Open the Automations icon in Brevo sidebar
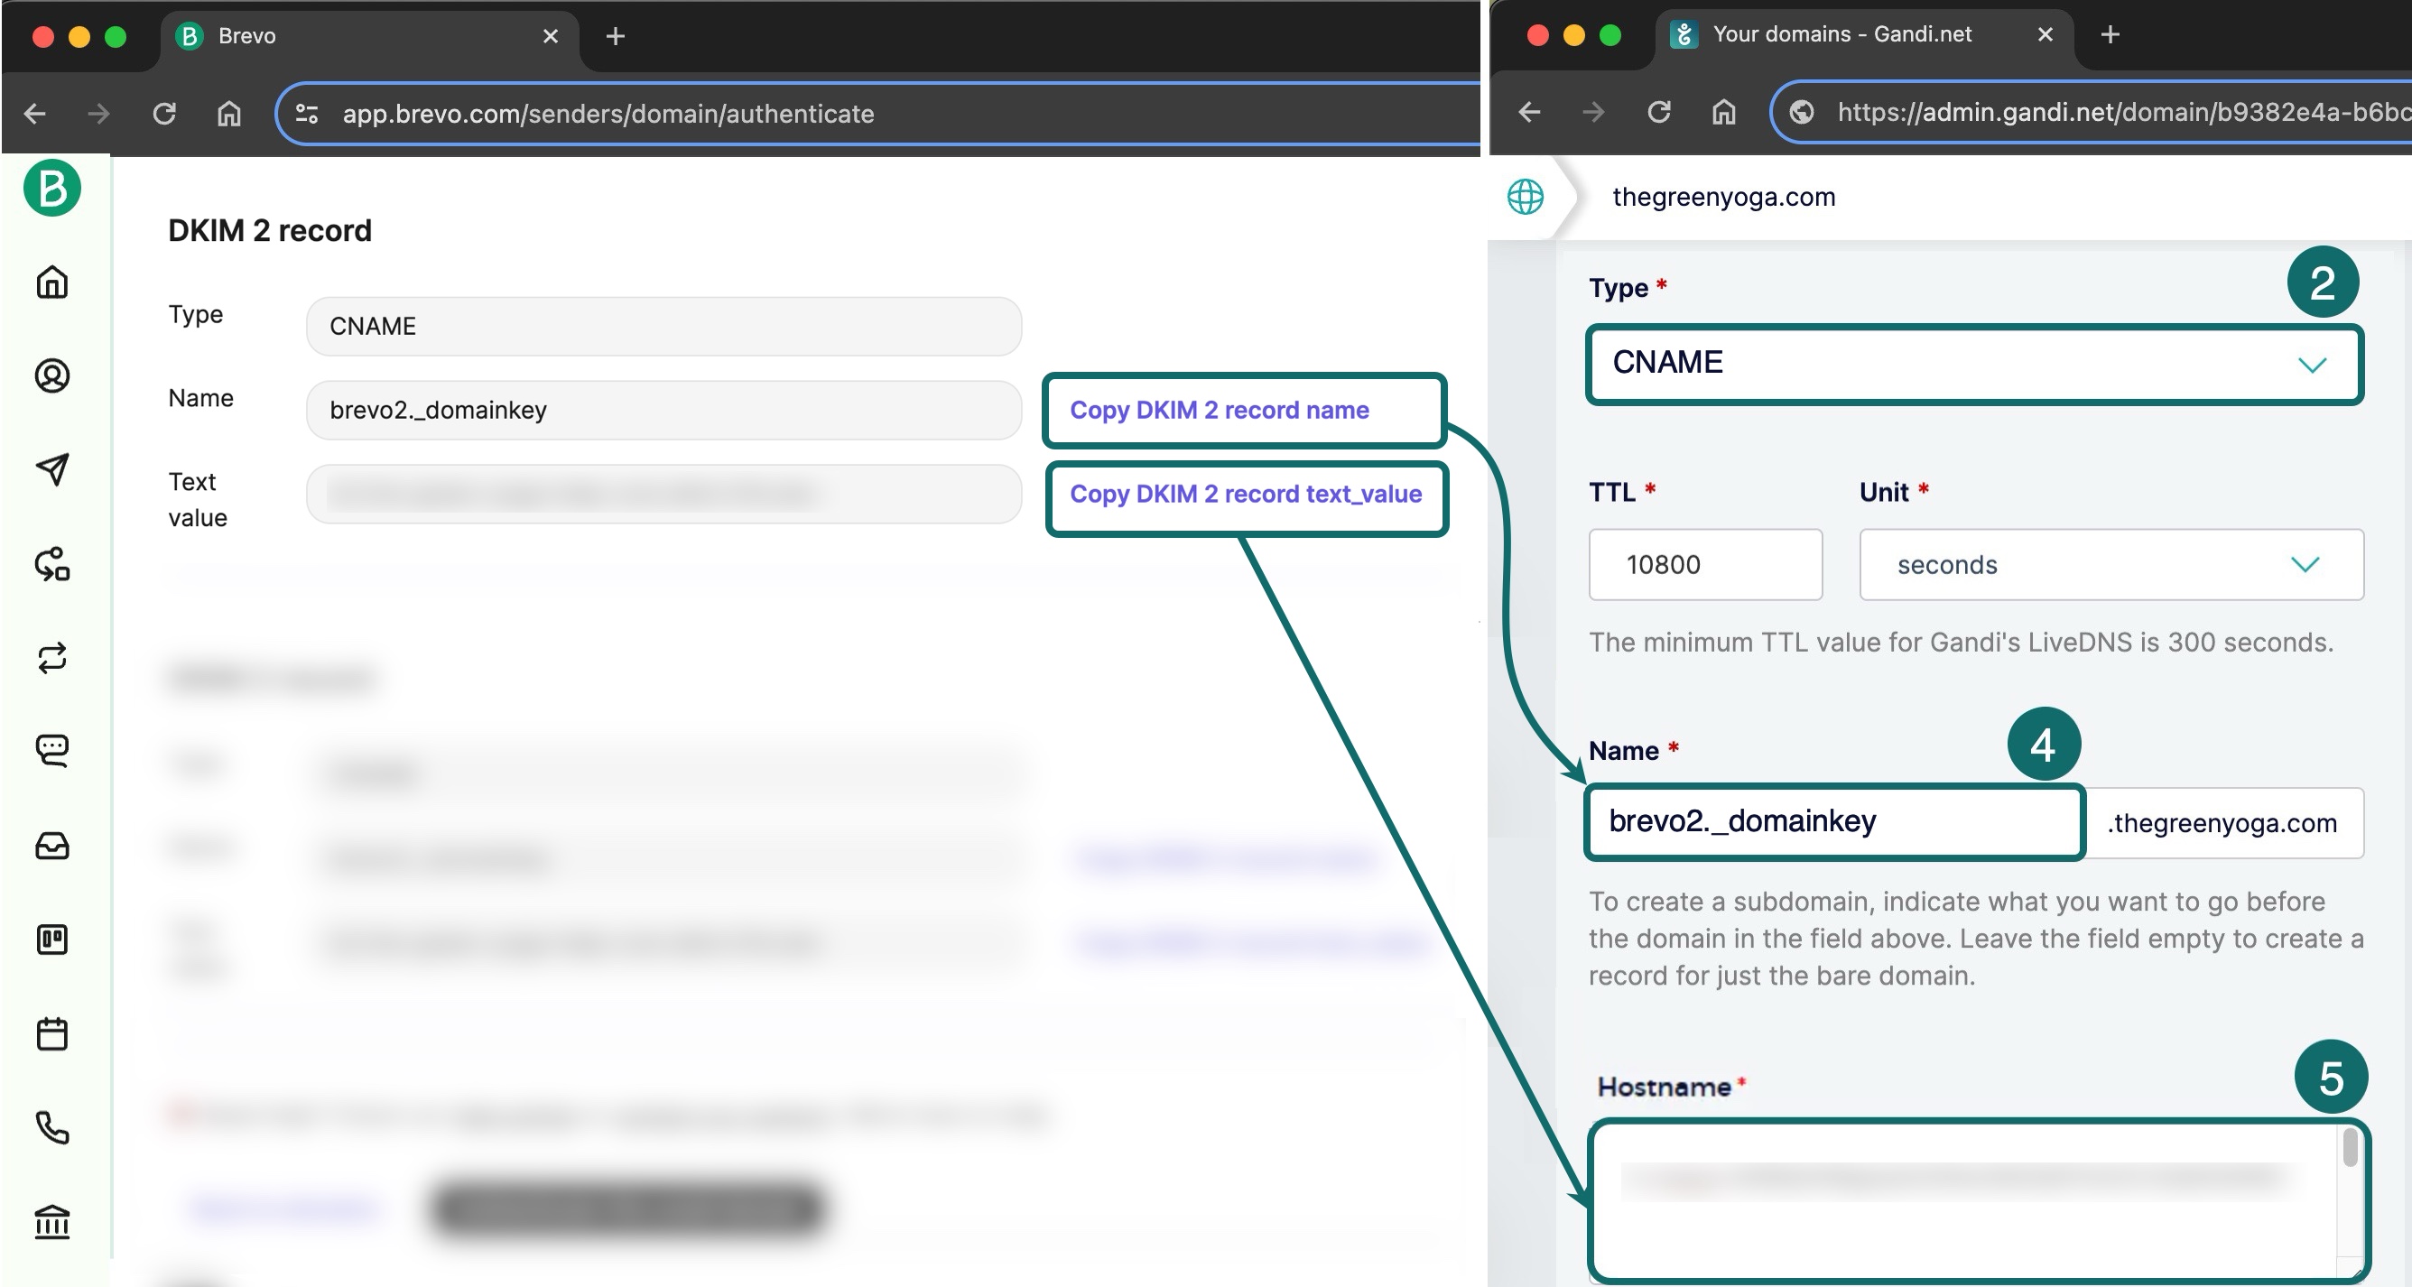The height and width of the screenshot is (1287, 2412). pyautogui.click(x=52, y=563)
